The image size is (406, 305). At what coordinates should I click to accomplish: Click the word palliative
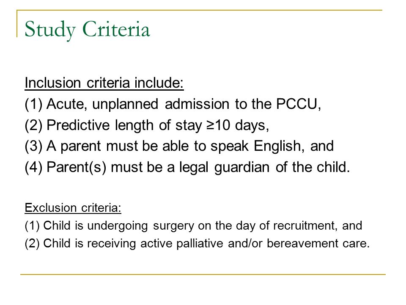coord(200,244)
